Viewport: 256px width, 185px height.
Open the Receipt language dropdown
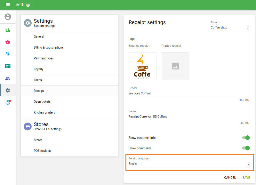point(189,164)
